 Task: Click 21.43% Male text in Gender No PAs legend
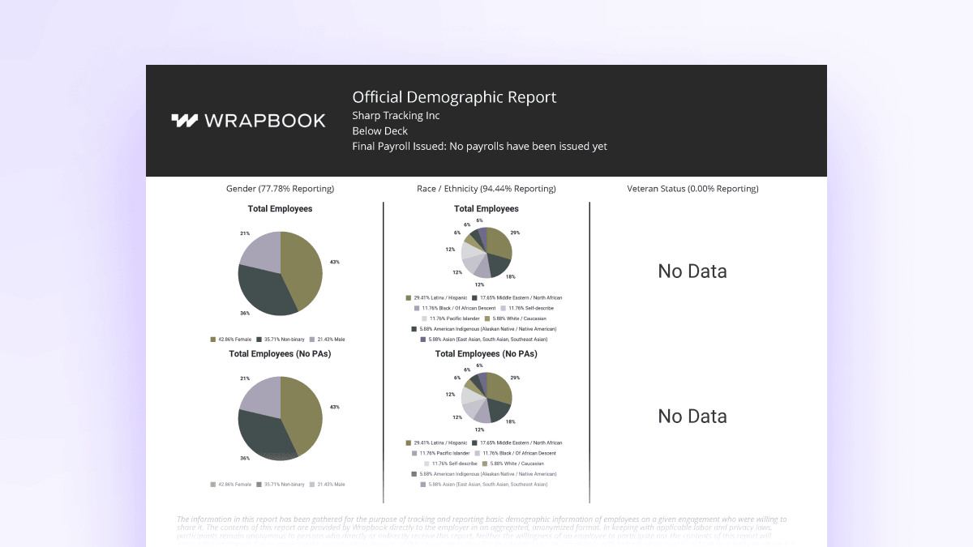tap(332, 485)
